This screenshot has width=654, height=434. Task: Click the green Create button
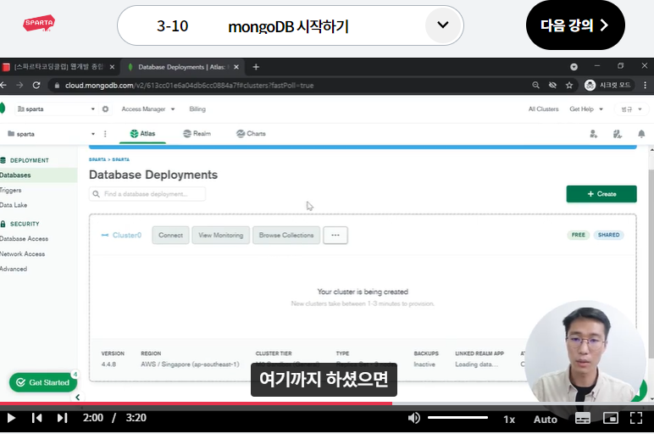tap(601, 194)
